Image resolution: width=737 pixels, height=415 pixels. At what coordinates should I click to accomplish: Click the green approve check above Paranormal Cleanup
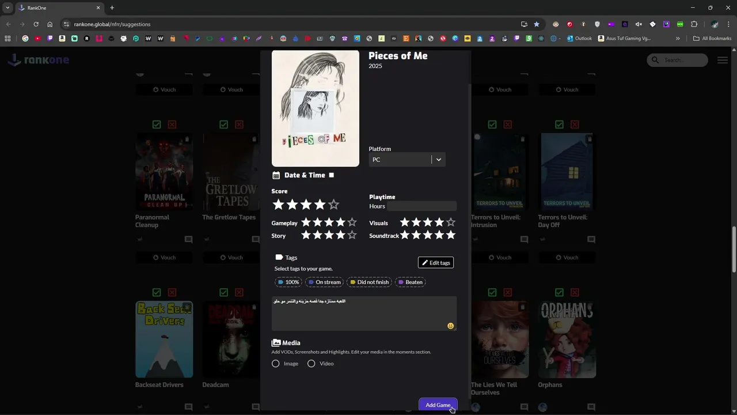pos(157,124)
